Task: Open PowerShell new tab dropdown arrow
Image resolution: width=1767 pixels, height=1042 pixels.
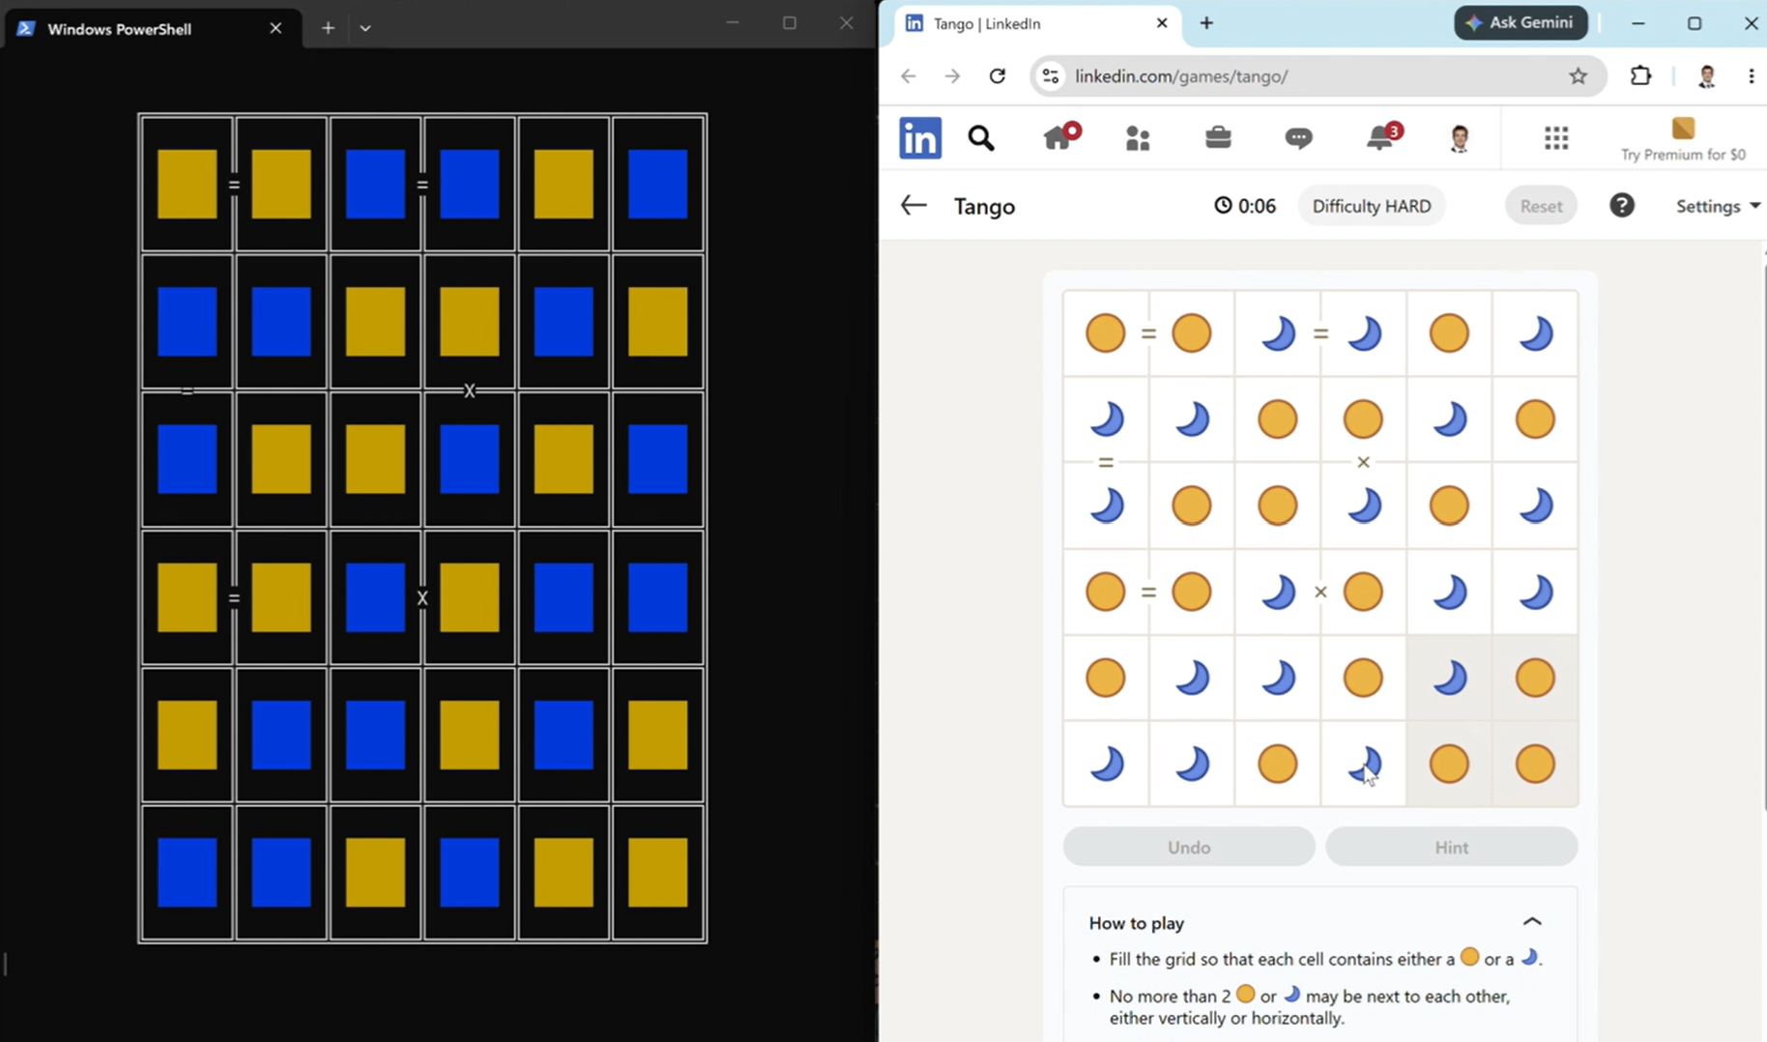Action: (365, 28)
